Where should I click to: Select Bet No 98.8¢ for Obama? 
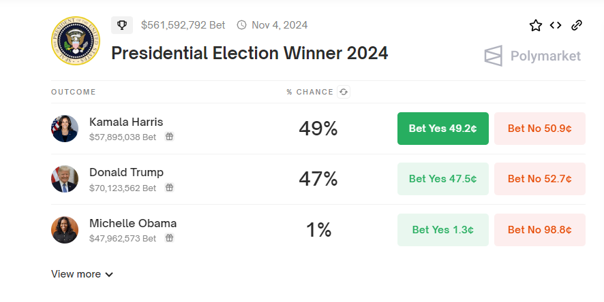click(539, 230)
